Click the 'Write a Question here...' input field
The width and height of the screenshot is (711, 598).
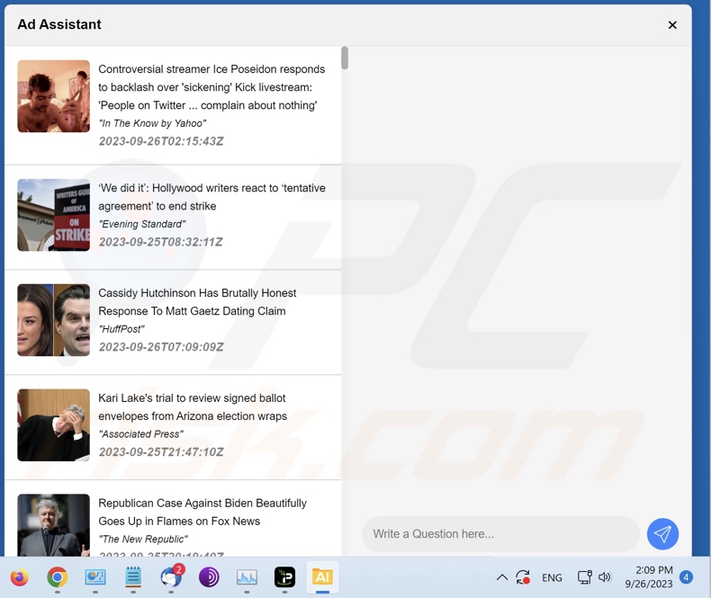click(500, 533)
